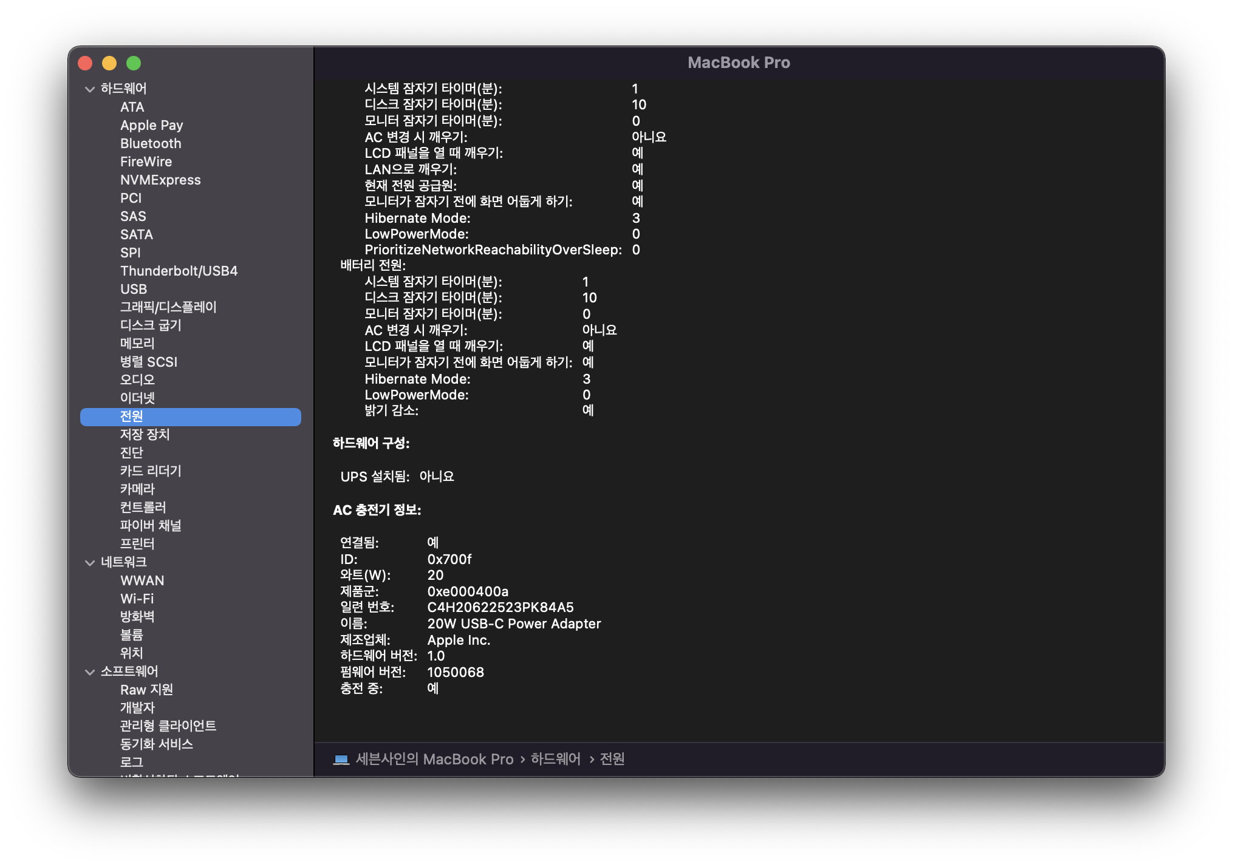Collapse the 네트워크 sidebar section
Screen dimensions: 1233x867
pyautogui.click(x=90, y=563)
